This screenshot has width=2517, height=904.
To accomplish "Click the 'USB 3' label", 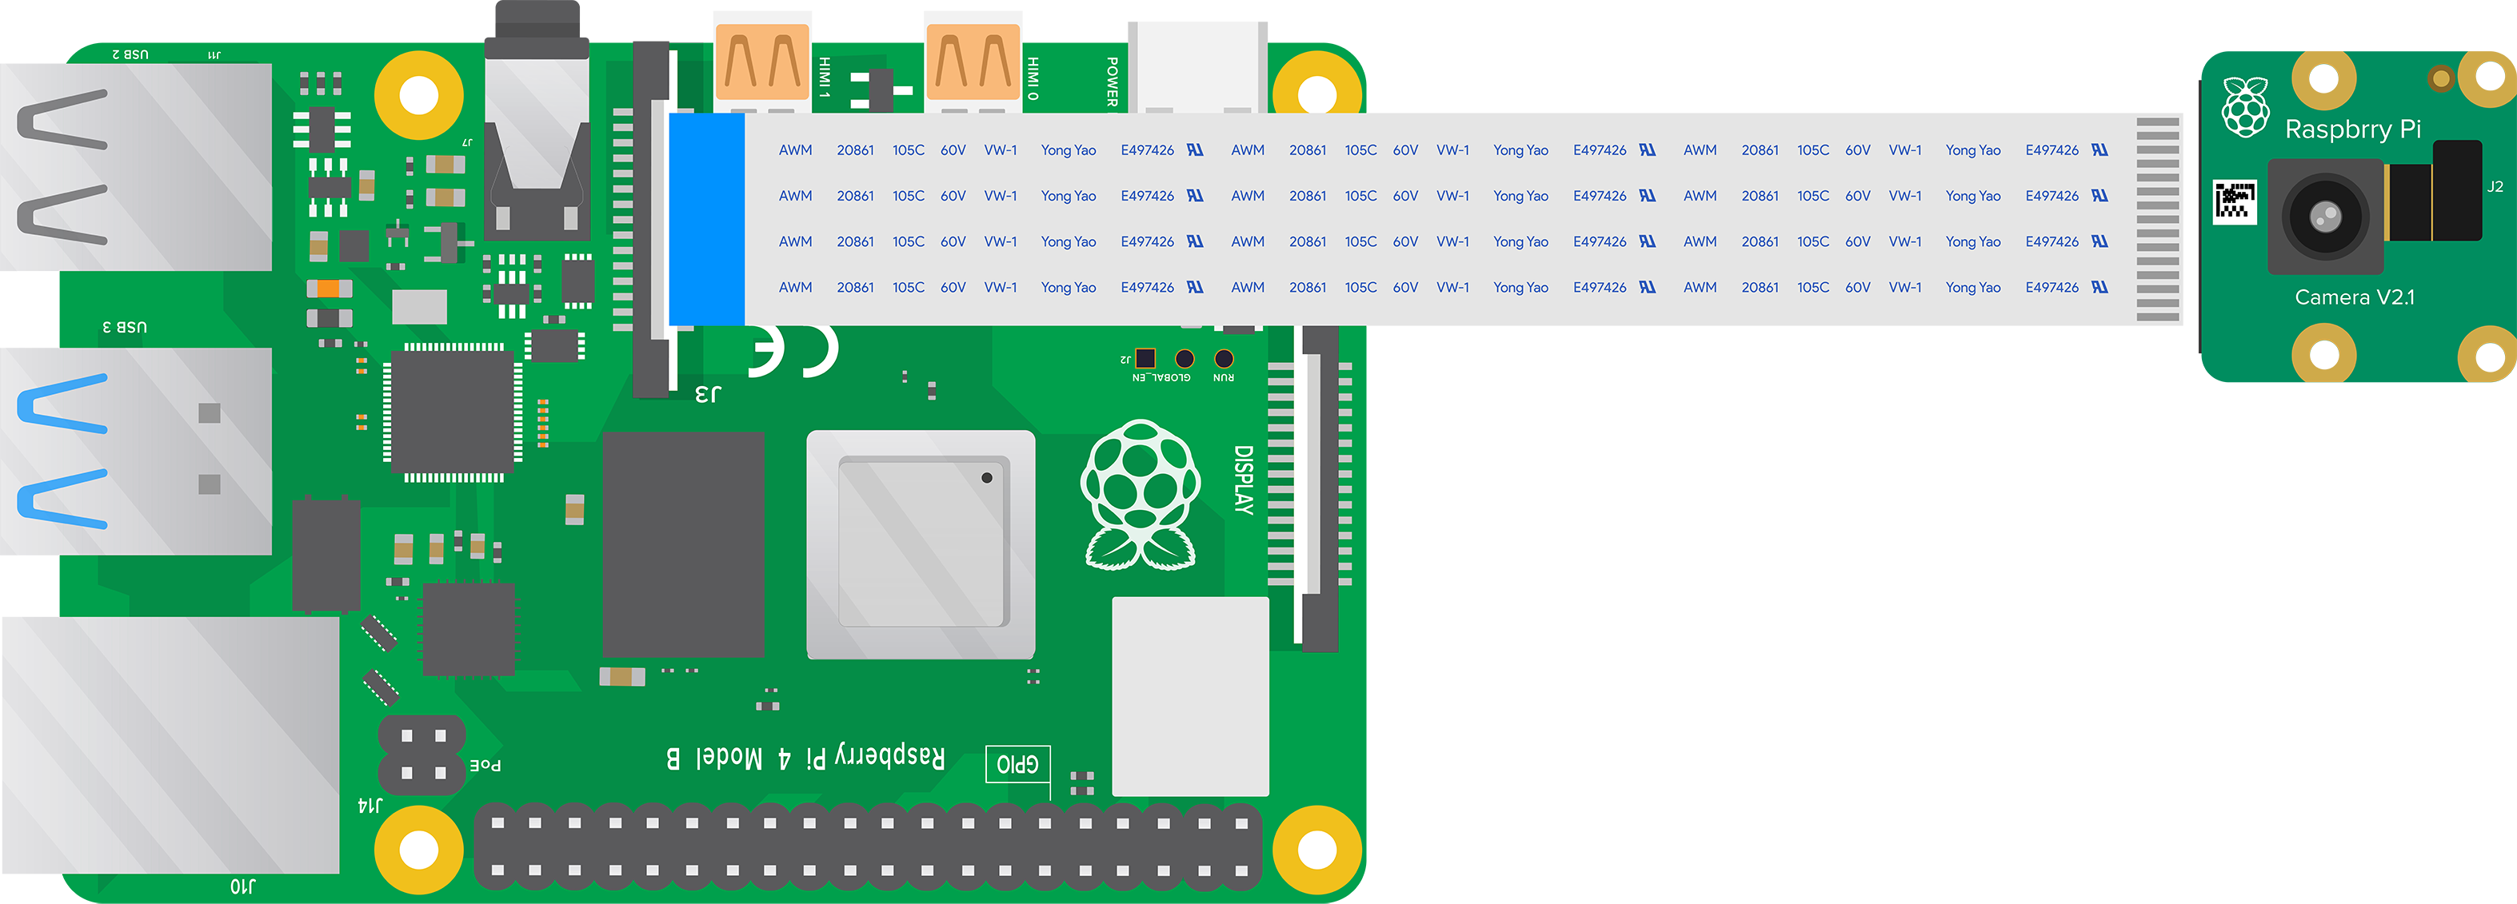I will click(x=125, y=326).
